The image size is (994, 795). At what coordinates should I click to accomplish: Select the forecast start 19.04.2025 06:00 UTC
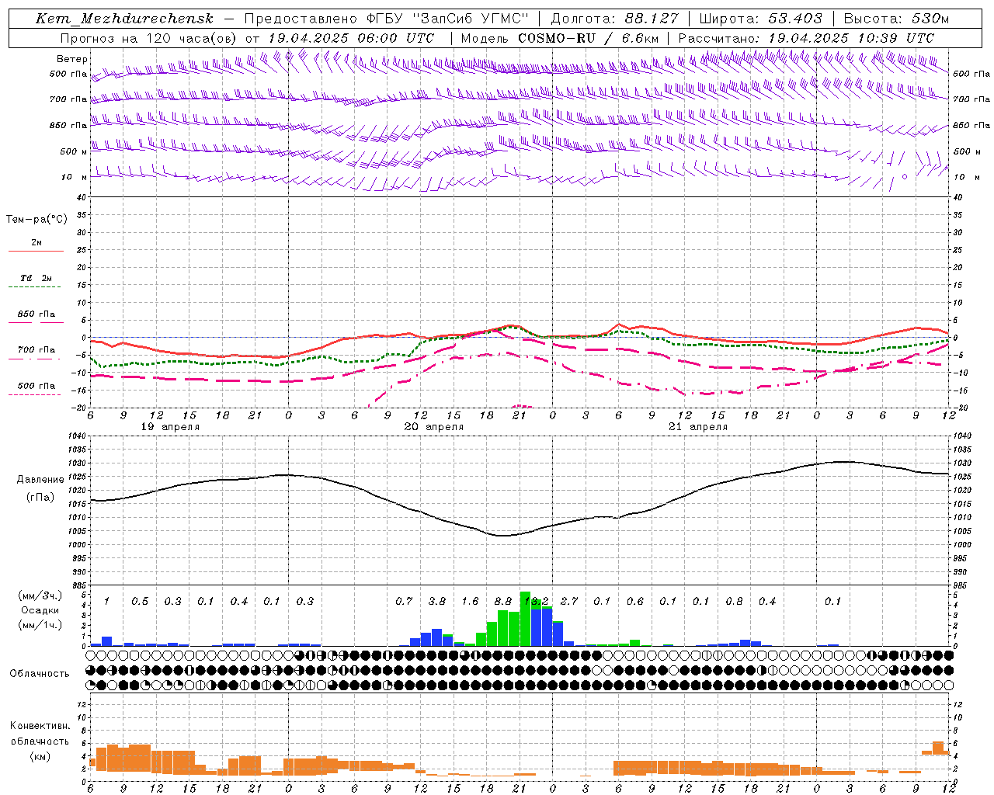[x=351, y=37]
